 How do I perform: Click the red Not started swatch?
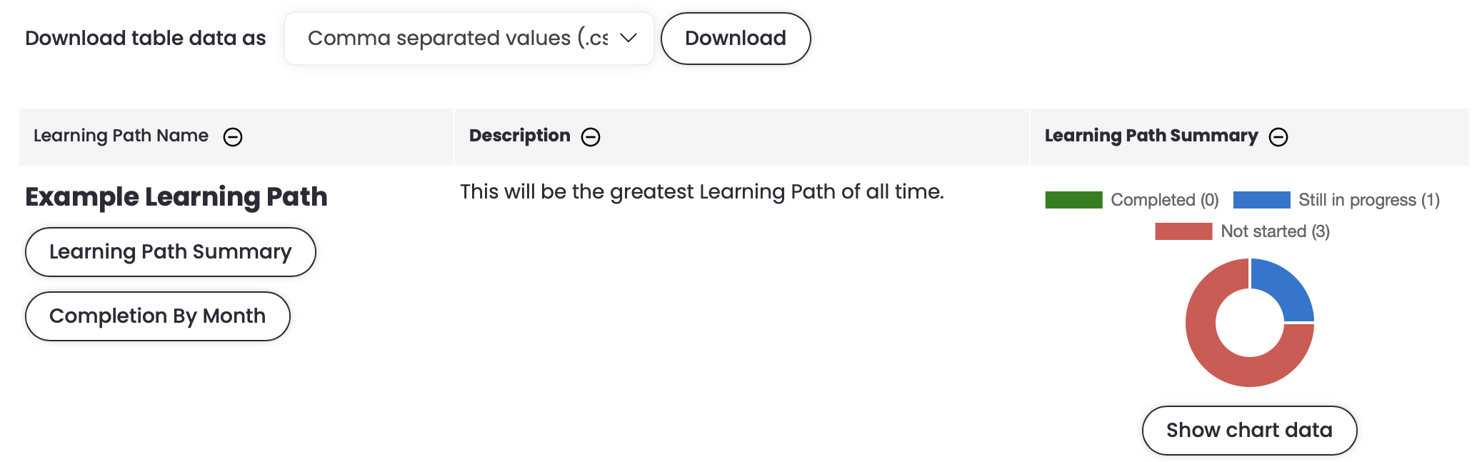click(1183, 231)
